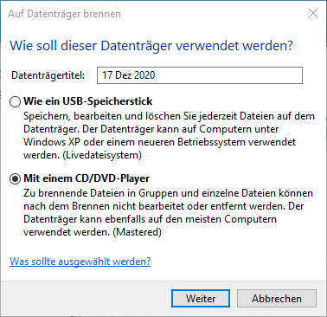Click the Auf Datenträger brennen title bar text
This screenshot has height=317, width=327.
[x=64, y=14]
